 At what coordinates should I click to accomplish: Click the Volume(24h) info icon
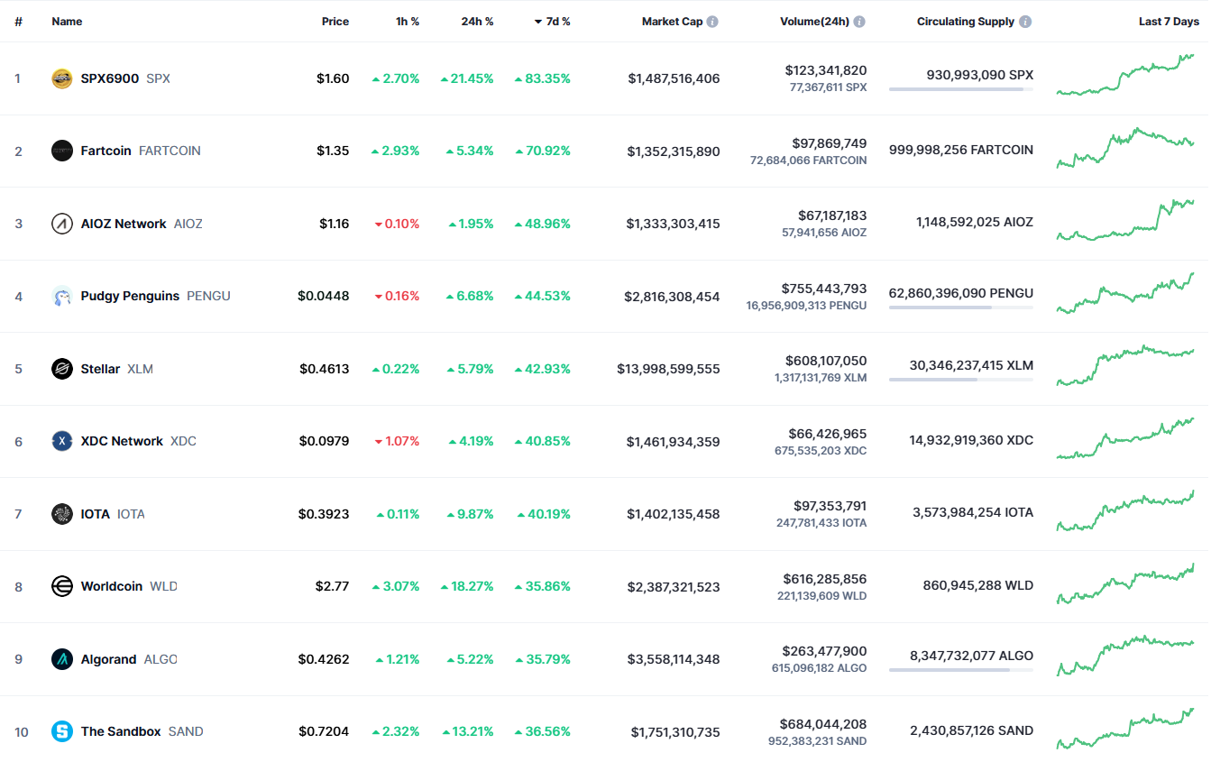coord(859,22)
